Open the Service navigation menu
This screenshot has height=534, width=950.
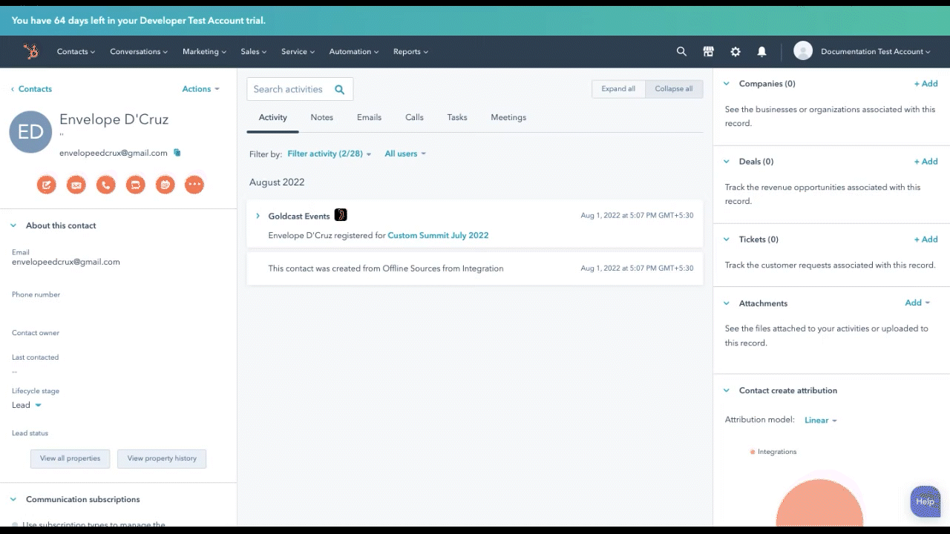point(298,51)
